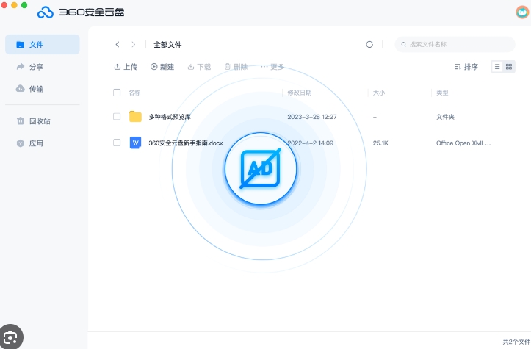Click the 全部文件 breadcrumb
Image resolution: width=531 pixels, height=349 pixels.
167,44
